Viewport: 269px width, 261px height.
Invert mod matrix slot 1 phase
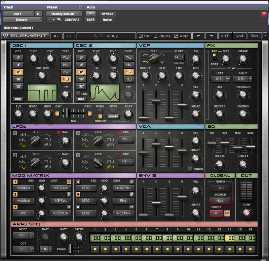69,182
